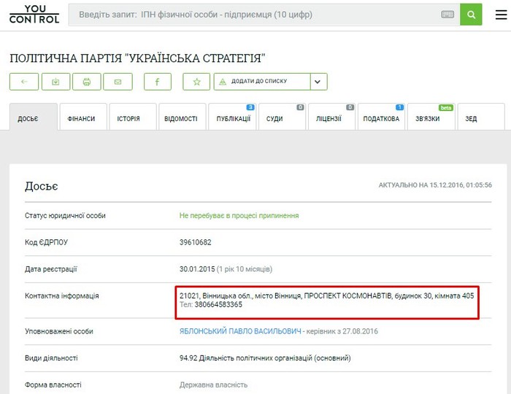Image resolution: width=511 pixels, height=394 pixels.
Task: Open the Фінанси tab
Action: 83,117
